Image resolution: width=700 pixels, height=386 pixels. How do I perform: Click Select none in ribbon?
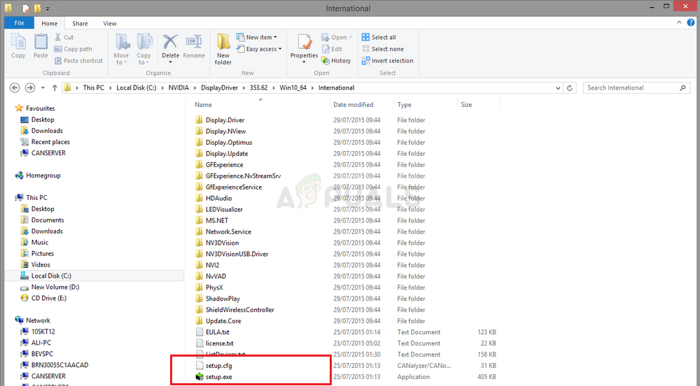click(x=383, y=49)
